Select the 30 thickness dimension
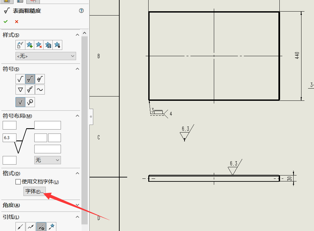The image size is (314, 231). point(289,178)
